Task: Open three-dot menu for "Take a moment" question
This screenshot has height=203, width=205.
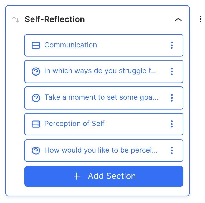Action: (172, 98)
